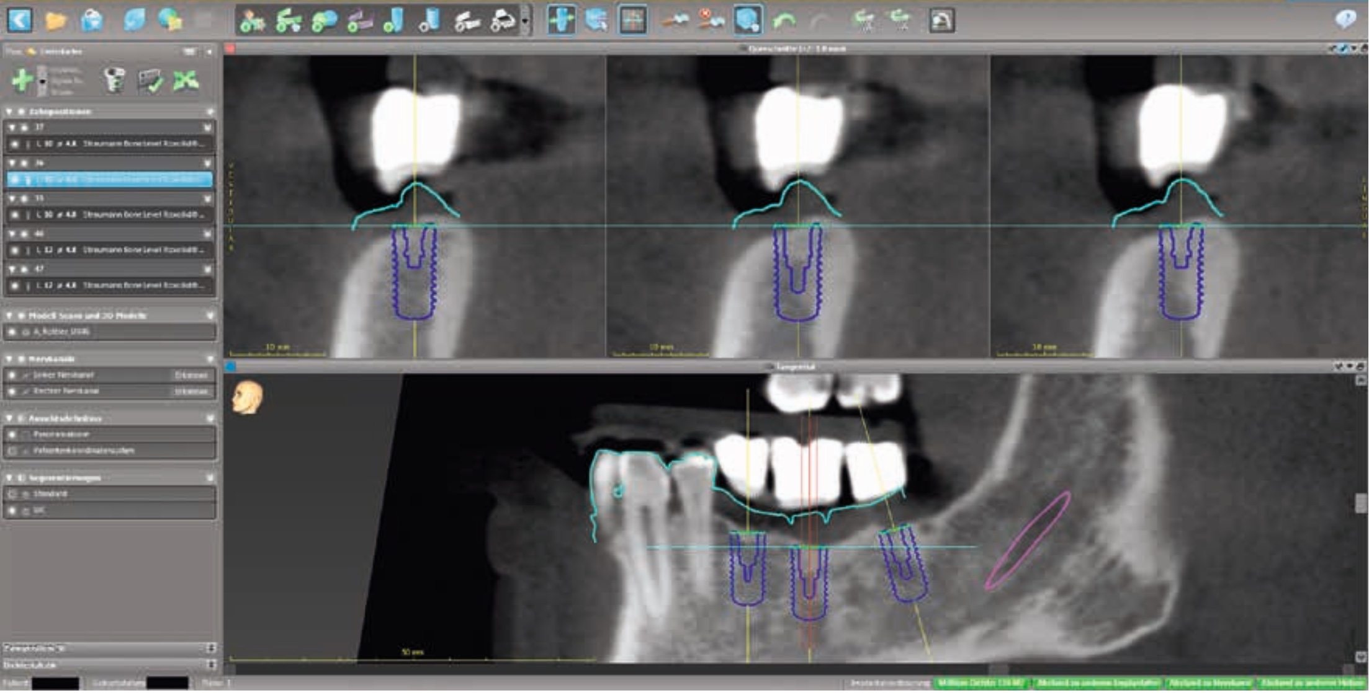Click the green 'Abstand zu anderen Implantaten' status
This screenshot has height=693, width=1369.
pyautogui.click(x=1098, y=682)
